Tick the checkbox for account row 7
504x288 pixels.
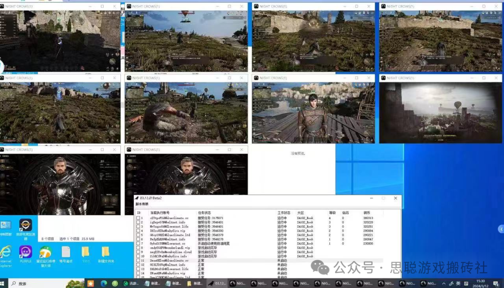coord(138,244)
